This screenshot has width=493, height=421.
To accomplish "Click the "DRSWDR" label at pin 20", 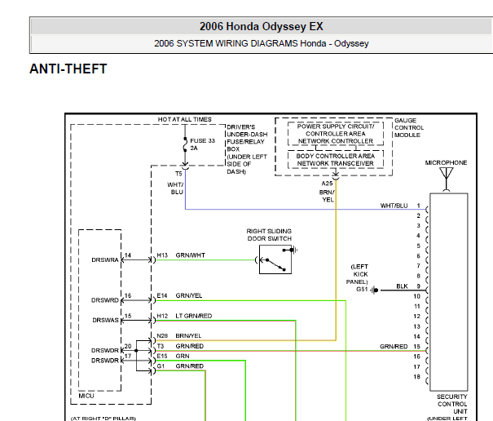I will tap(105, 350).
